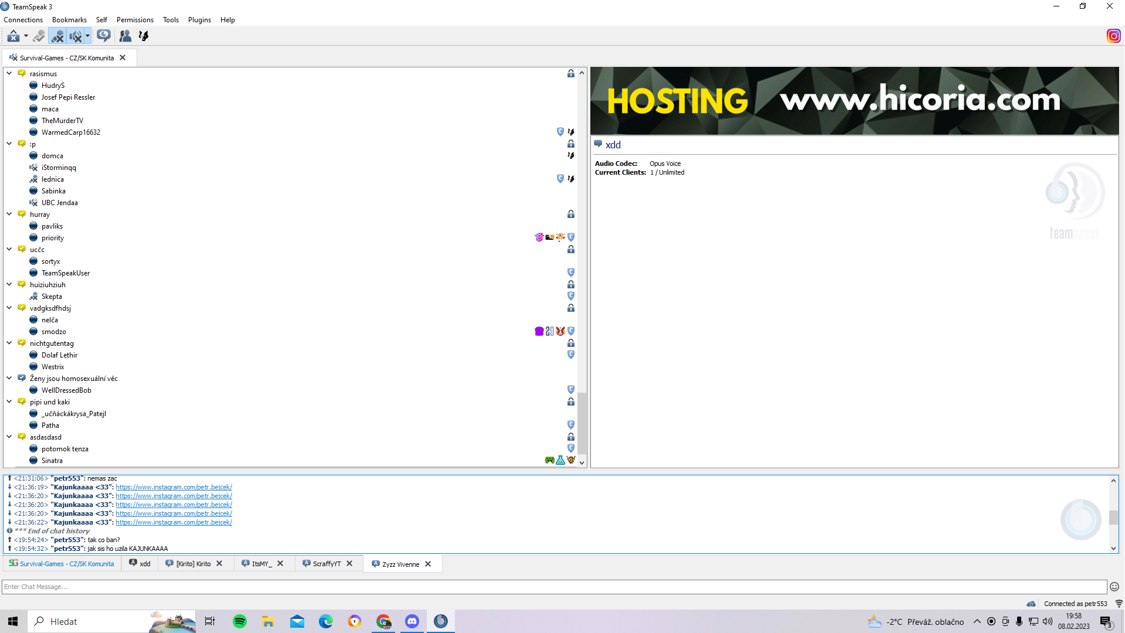Click the wolf plugin toolbar icon

(x=144, y=36)
